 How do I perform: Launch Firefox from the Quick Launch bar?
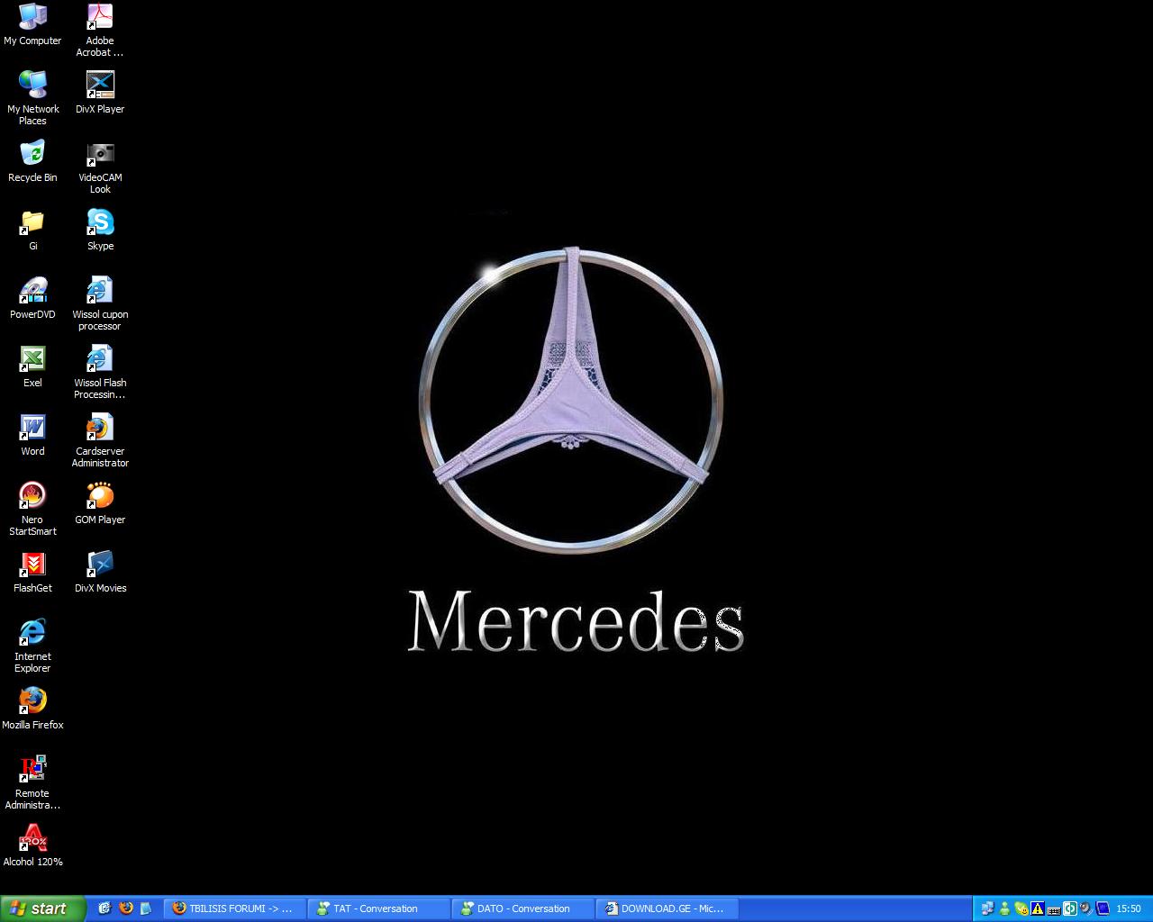[125, 908]
